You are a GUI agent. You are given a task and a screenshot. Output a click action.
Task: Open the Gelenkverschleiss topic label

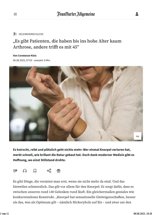coord(31,34)
